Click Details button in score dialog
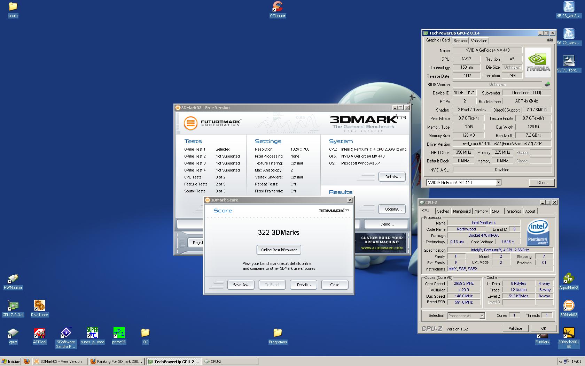This screenshot has height=366, width=585. coord(304,285)
